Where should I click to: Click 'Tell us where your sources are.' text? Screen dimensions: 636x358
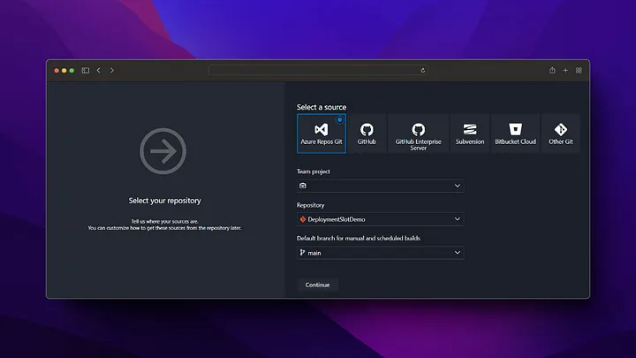click(x=164, y=221)
